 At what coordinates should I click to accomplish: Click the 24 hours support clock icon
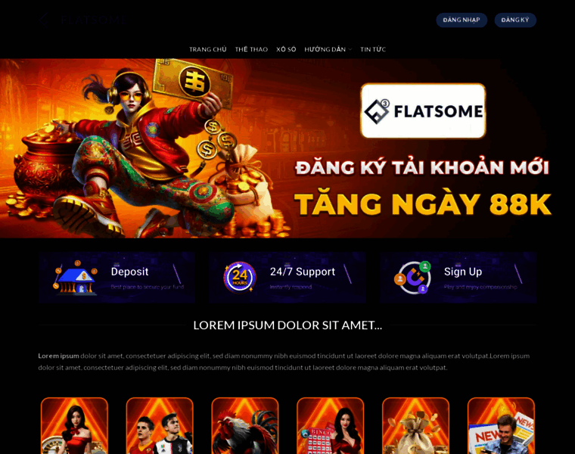tap(240, 277)
